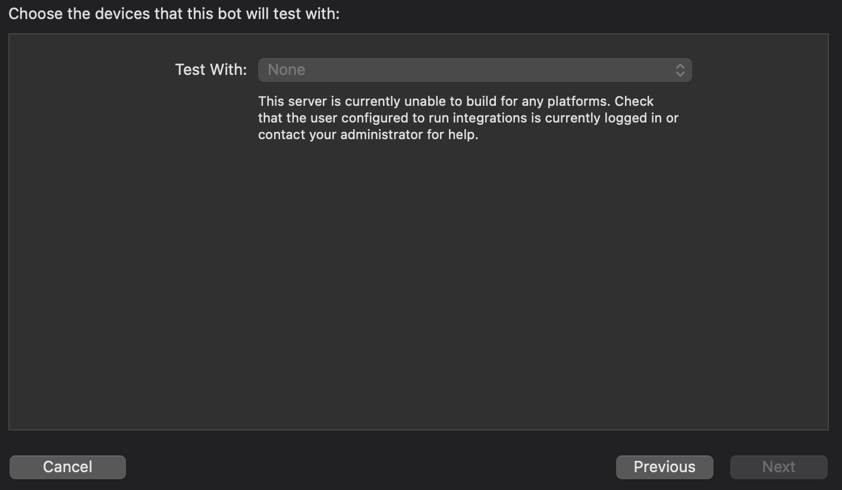Screen dimensions: 842x490
Task: Go back with the Previous button
Action: (x=664, y=467)
